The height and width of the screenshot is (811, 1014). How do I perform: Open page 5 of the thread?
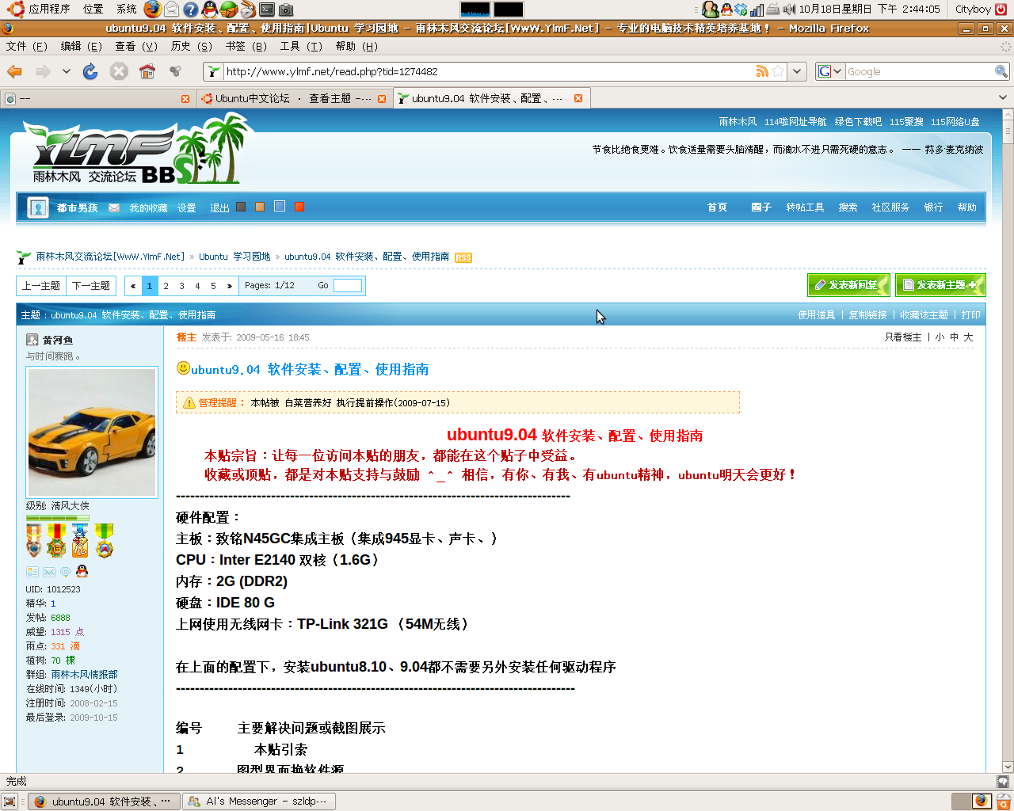(x=213, y=286)
